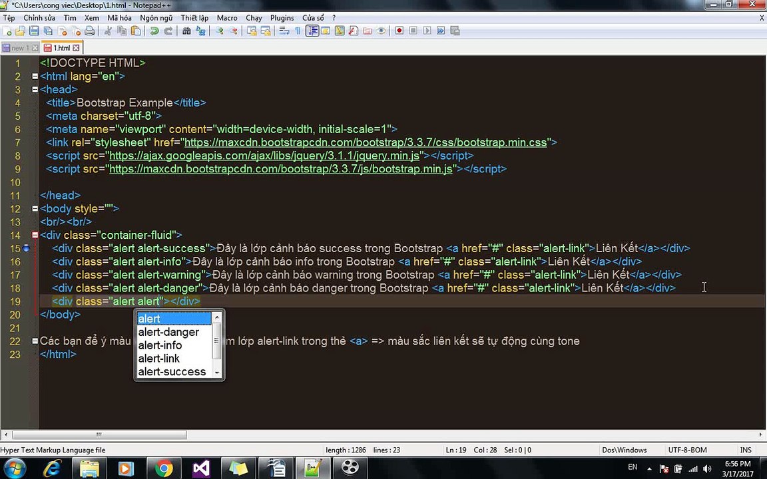Click the bootstrap.min.css URL link

click(x=366, y=143)
